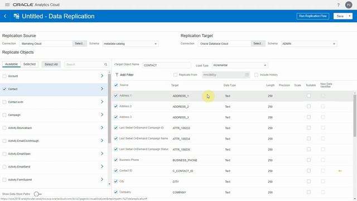357x201 pixels.
Task: Click the Save button
Action: tap(340, 16)
